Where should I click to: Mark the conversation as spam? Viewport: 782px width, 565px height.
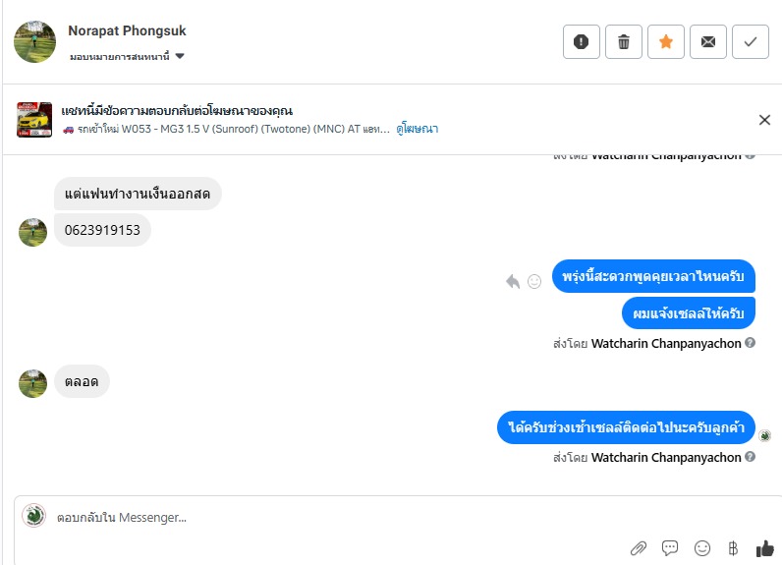[581, 42]
